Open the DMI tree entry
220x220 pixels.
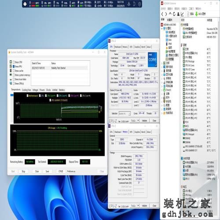click(x=170, y=40)
